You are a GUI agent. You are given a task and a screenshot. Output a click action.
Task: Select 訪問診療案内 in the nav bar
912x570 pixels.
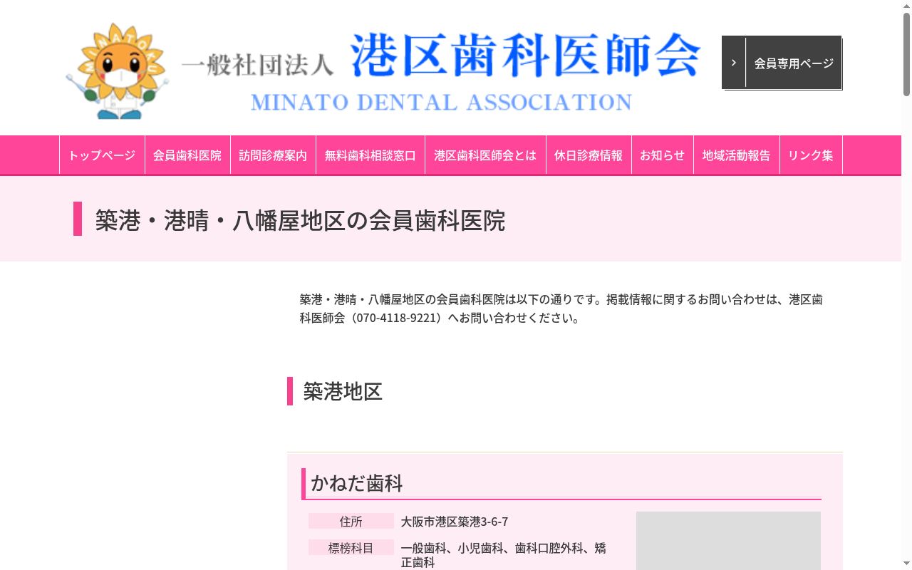pos(273,155)
